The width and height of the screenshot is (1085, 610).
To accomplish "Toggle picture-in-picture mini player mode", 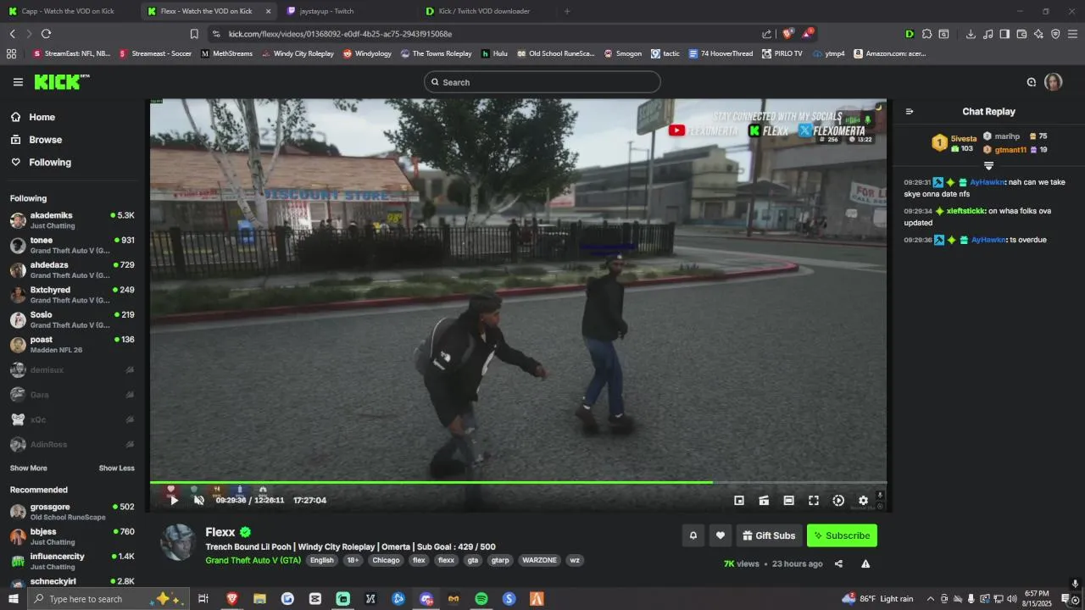I will [739, 501].
